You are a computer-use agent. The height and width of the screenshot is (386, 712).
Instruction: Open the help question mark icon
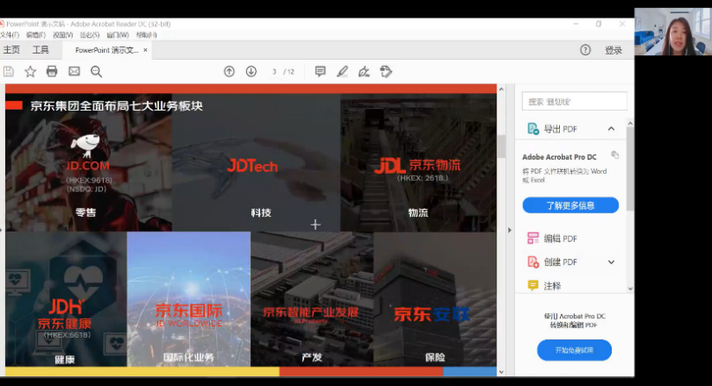pos(585,50)
